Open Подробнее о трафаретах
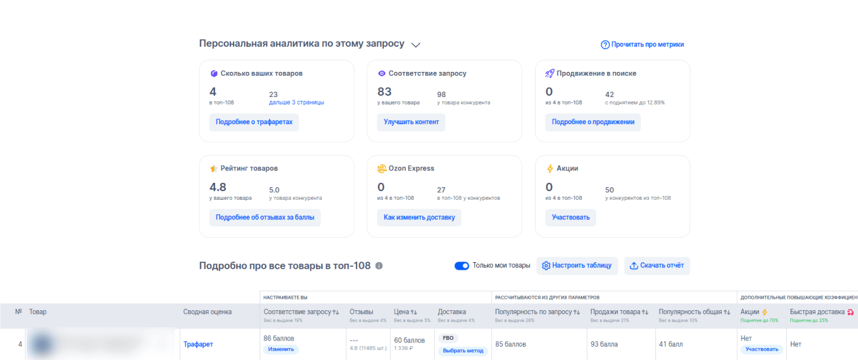This screenshot has width=858, height=360. [x=254, y=122]
